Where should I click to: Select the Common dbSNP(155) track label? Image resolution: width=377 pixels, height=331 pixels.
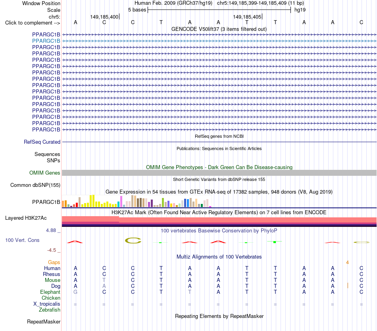35,185
